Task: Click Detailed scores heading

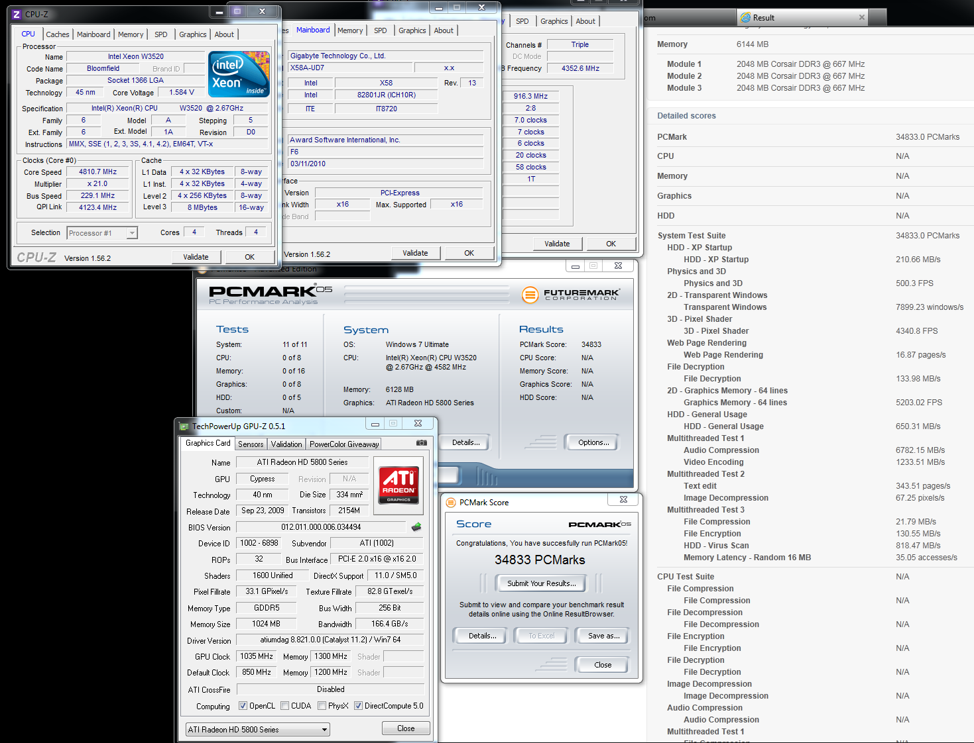Action: pos(686,116)
